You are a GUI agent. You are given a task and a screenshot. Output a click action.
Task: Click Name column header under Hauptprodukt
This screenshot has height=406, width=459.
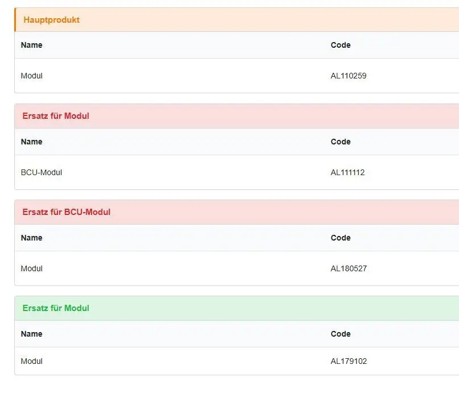coord(32,45)
